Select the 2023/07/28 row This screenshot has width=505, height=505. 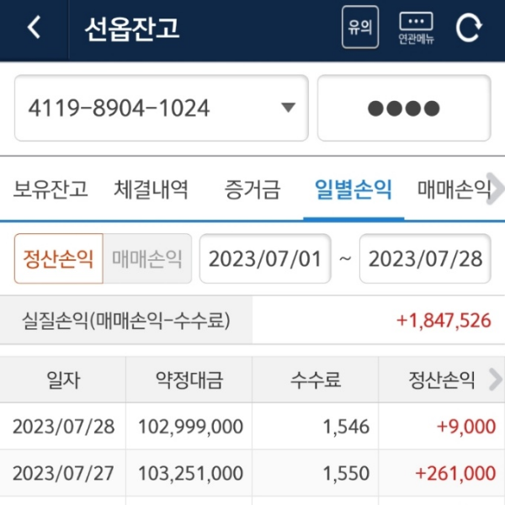pyautogui.click(x=252, y=427)
